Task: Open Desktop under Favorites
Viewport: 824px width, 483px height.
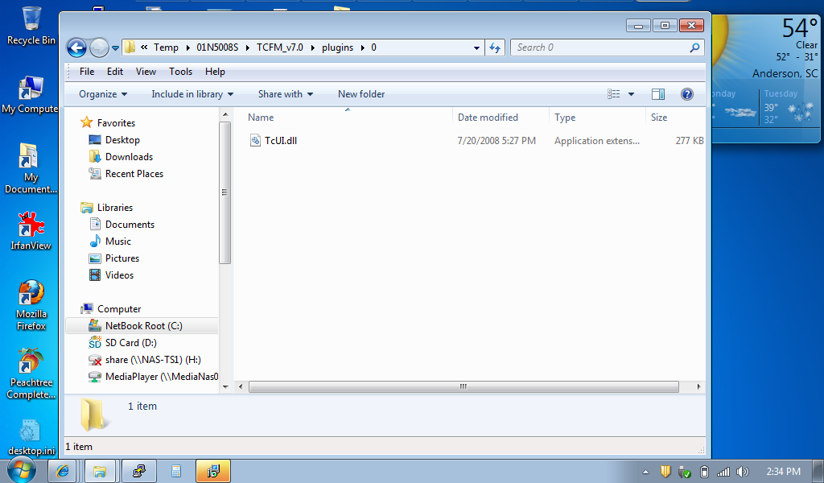Action: 122,140
